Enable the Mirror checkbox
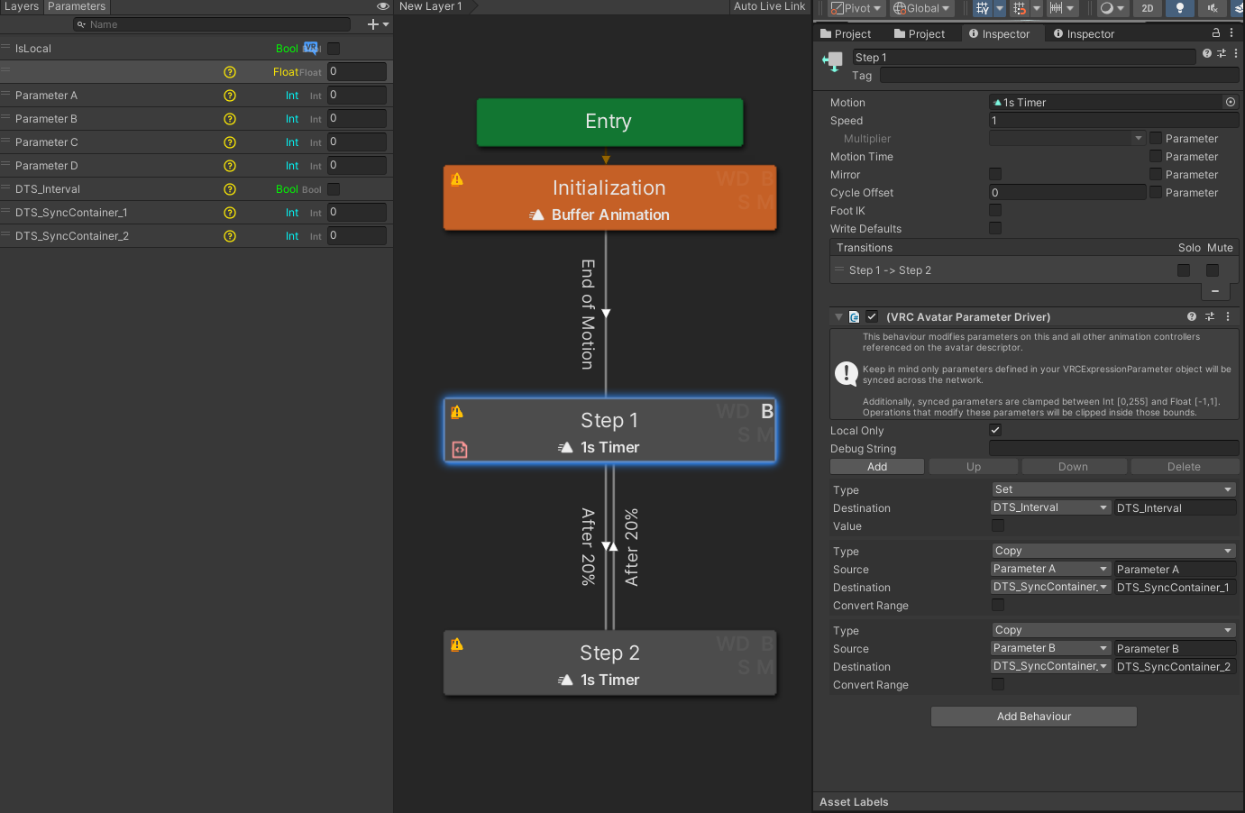The image size is (1245, 813). point(995,174)
